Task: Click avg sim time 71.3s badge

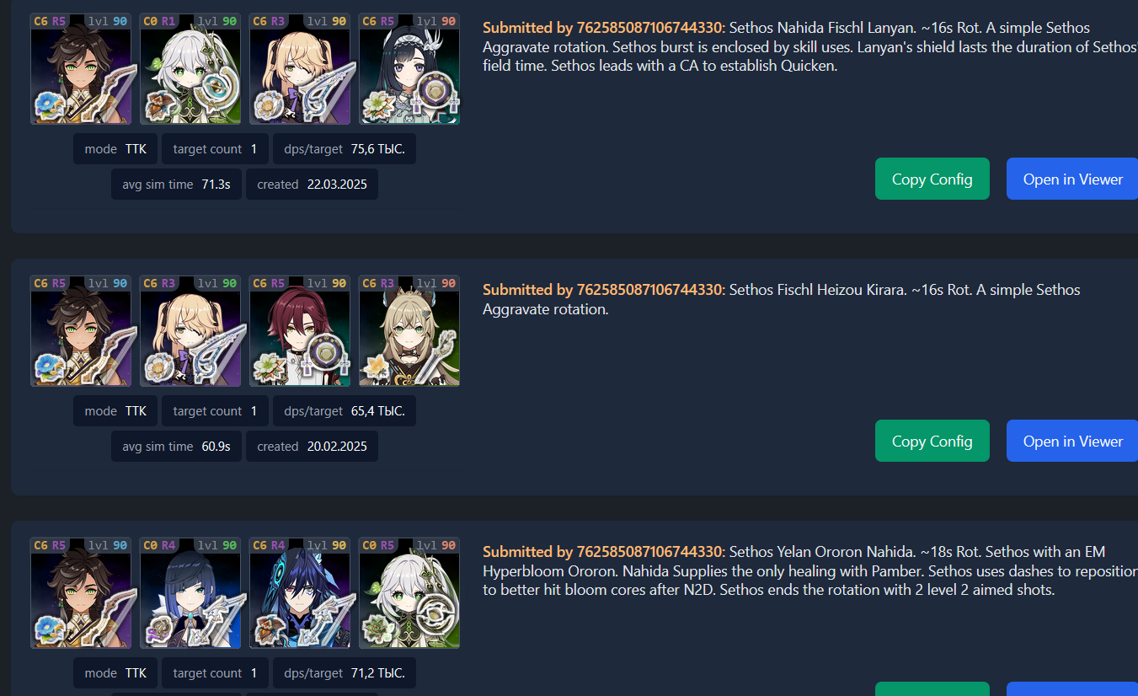Action: 176,185
